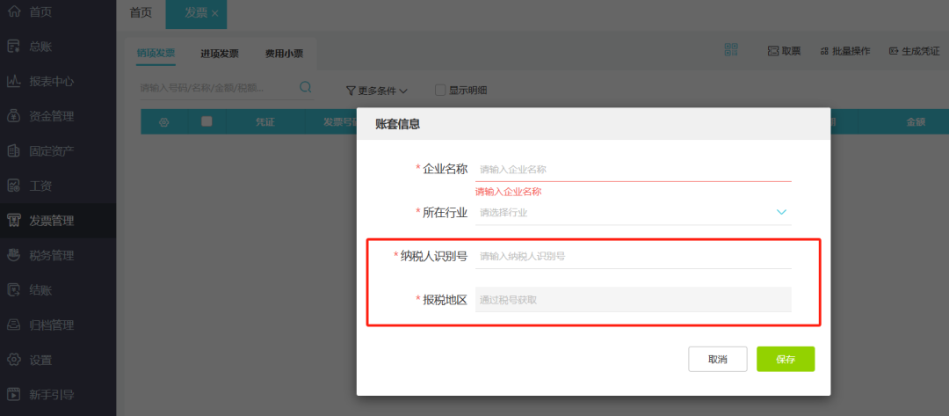949x416 pixels.
Task: Switch to the 首页 top tab
Action: click(141, 13)
